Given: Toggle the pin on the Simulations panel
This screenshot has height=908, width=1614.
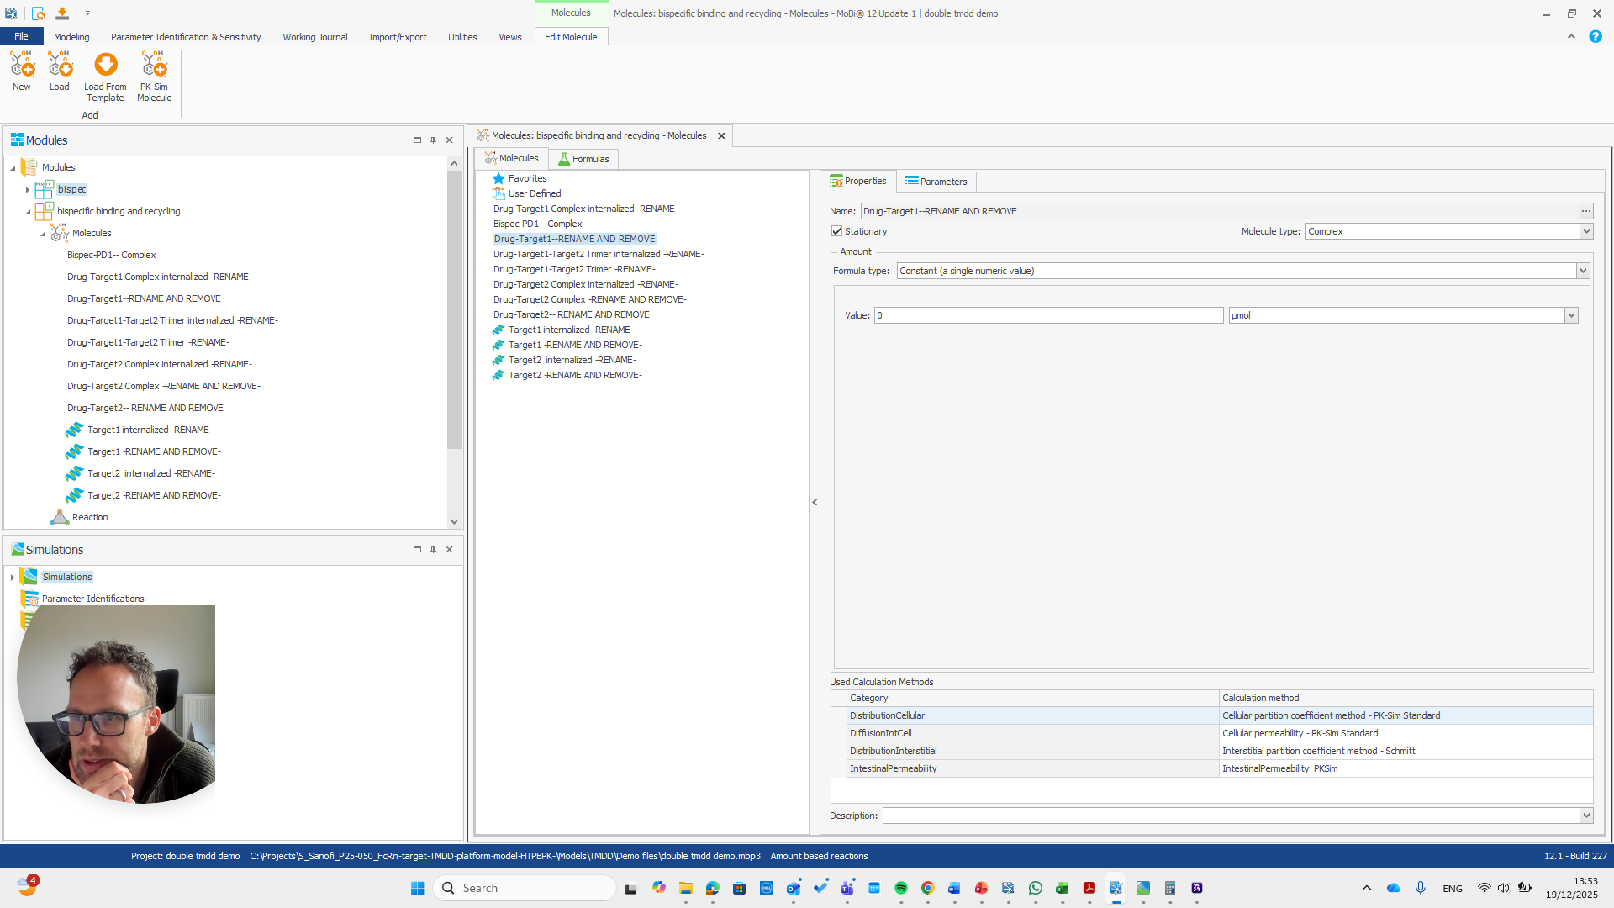Looking at the screenshot, I should click(x=433, y=549).
